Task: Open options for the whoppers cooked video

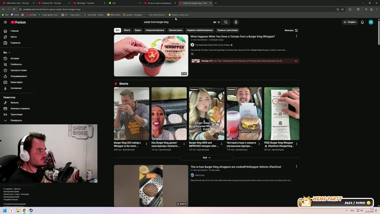Action: coord(296,166)
